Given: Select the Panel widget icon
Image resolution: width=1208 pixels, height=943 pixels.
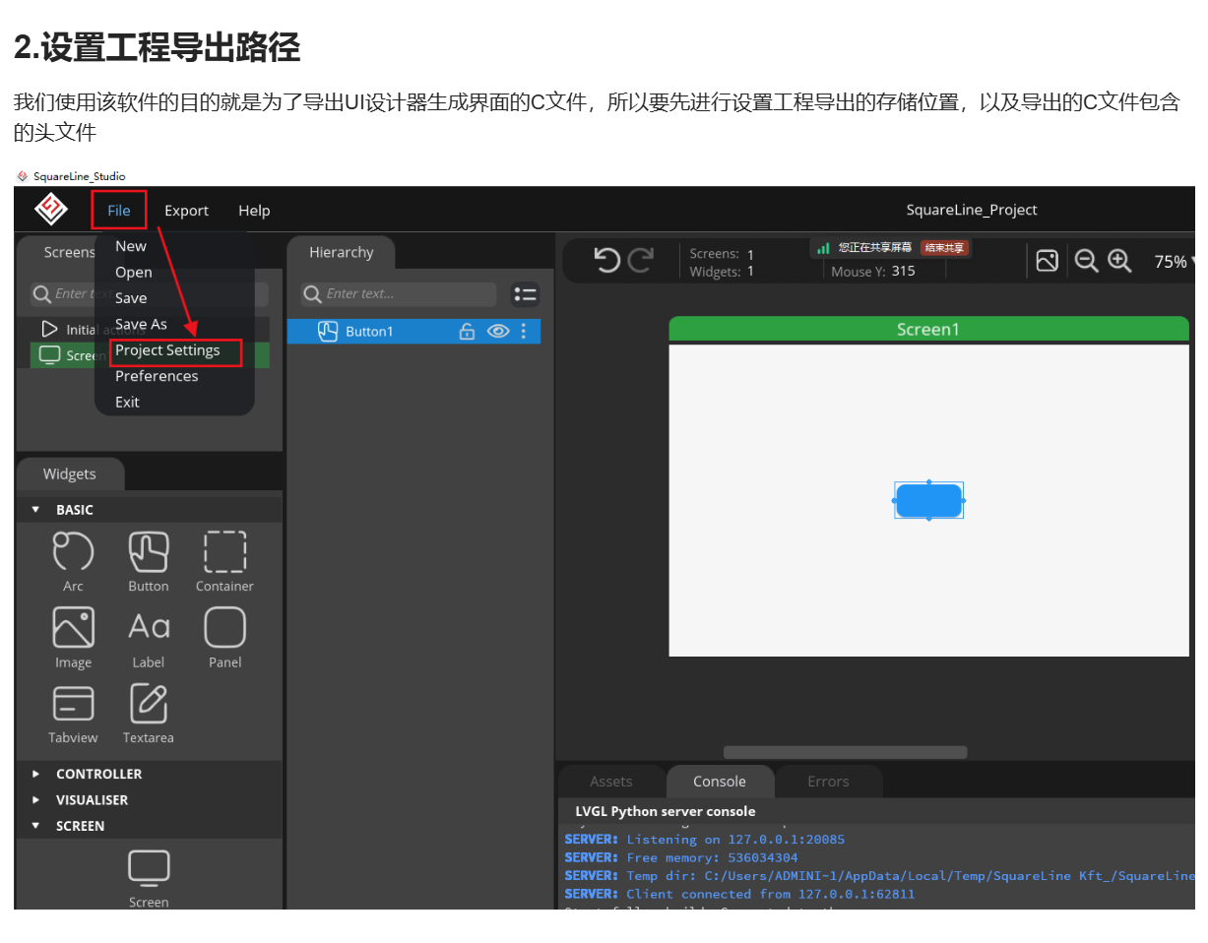Looking at the screenshot, I should click(224, 627).
